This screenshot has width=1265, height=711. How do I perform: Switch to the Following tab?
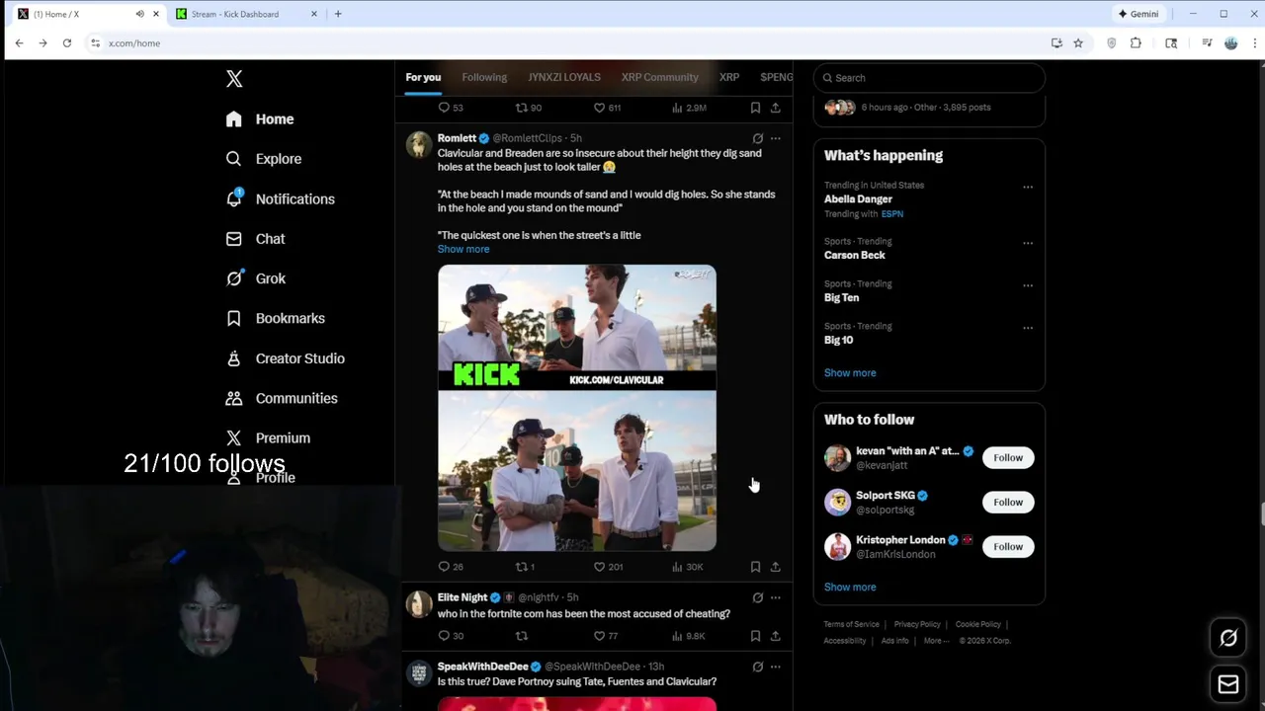coord(484,77)
